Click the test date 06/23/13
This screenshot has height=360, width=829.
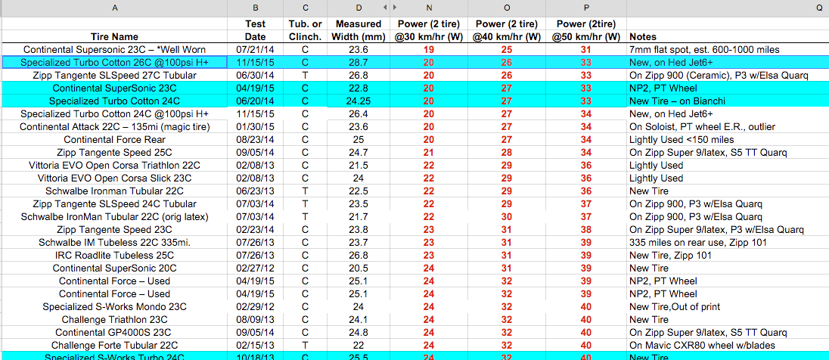point(256,191)
